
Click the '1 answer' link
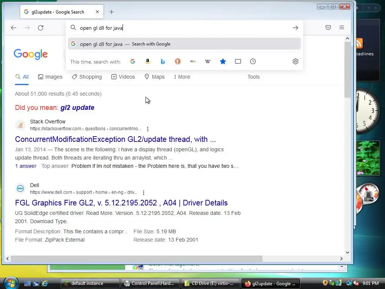26,166
